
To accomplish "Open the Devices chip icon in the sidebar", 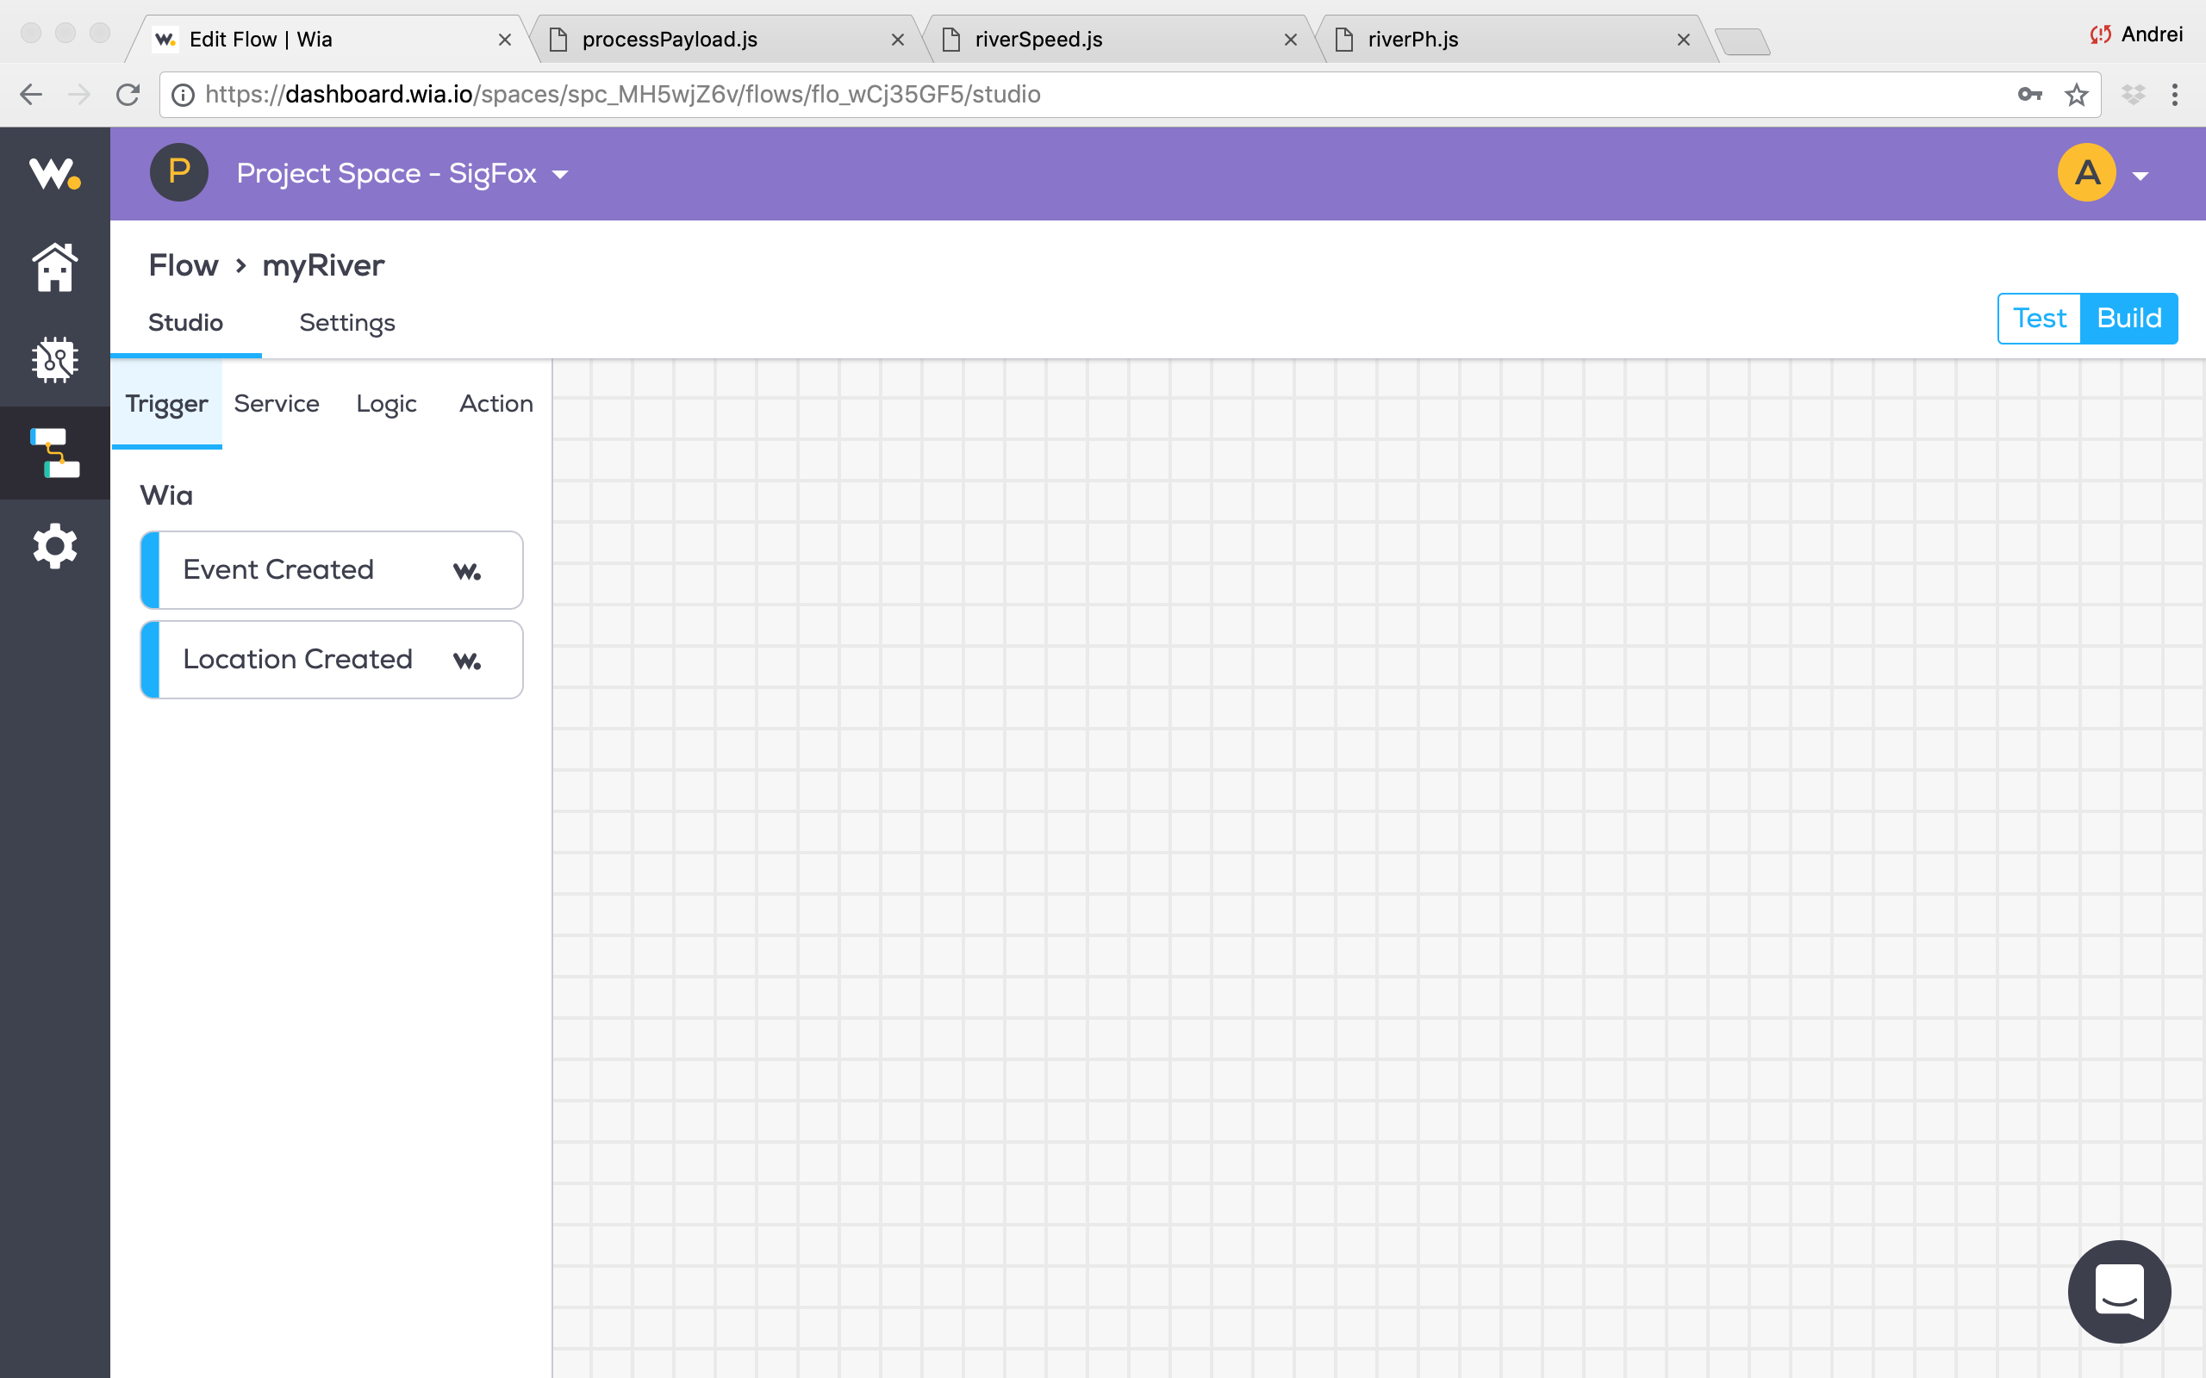I will 54,360.
